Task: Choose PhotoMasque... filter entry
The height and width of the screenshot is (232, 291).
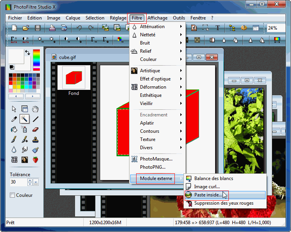Action: [x=157, y=159]
